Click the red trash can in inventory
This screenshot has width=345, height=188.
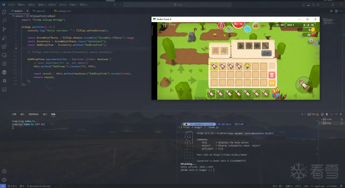click(x=272, y=75)
